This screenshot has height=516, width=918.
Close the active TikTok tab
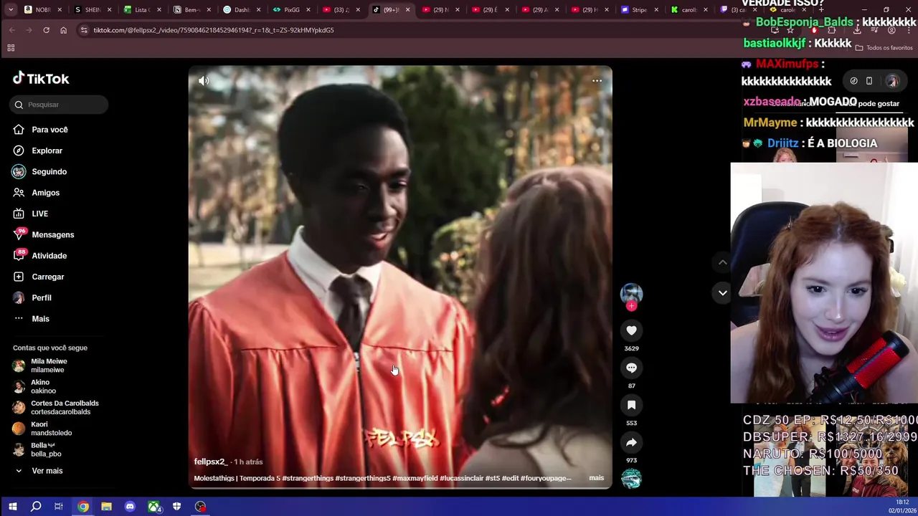407,10
